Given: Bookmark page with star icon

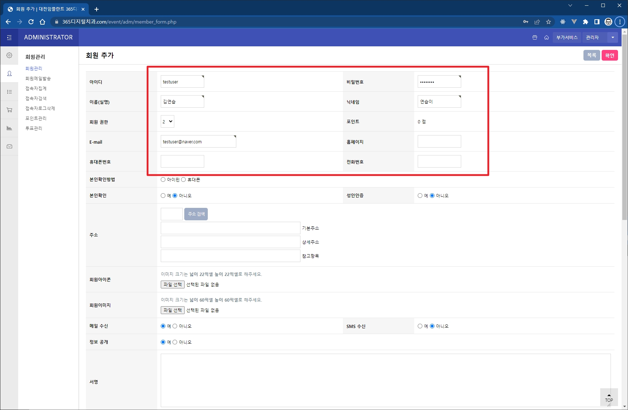Looking at the screenshot, I should point(549,22).
